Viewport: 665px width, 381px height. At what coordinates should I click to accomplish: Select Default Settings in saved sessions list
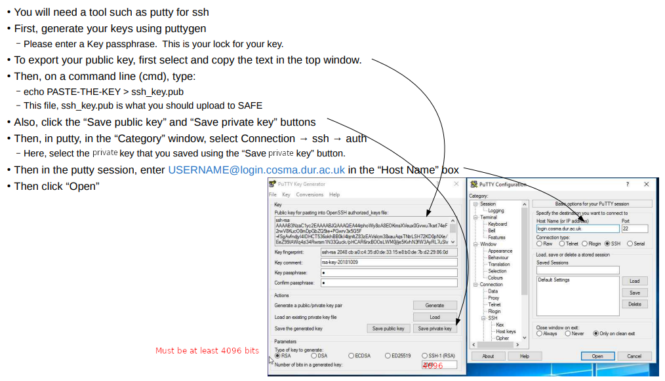(x=554, y=280)
